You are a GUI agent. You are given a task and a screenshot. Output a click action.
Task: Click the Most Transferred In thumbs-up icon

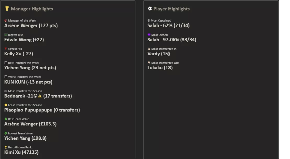click(149, 49)
